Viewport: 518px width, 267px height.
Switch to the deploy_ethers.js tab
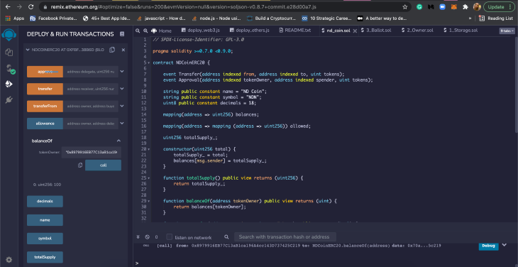pyautogui.click(x=249, y=31)
